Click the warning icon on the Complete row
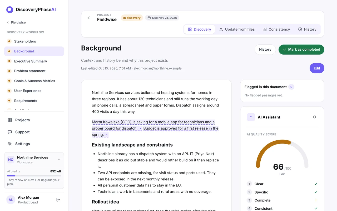 [316, 200]
